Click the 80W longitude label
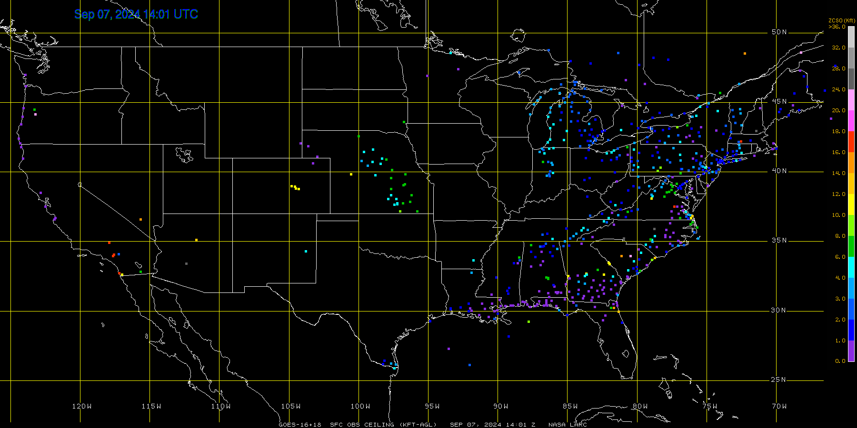Screen dimensions: 857x428 tap(640, 406)
